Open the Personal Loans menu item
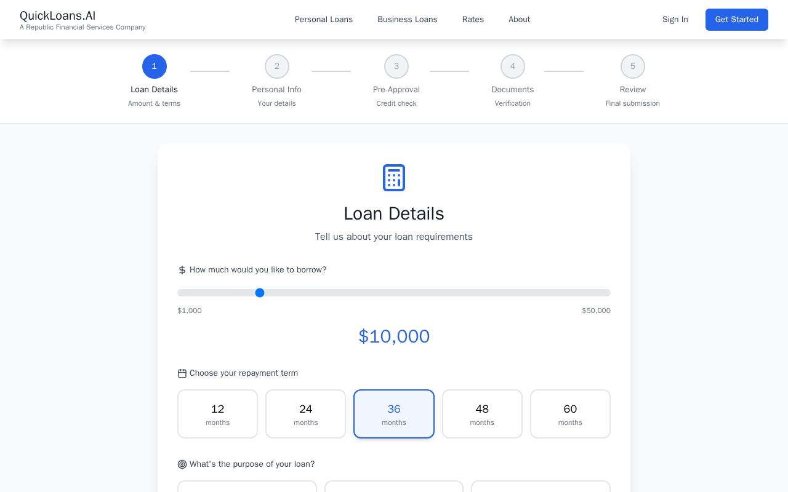 [324, 20]
